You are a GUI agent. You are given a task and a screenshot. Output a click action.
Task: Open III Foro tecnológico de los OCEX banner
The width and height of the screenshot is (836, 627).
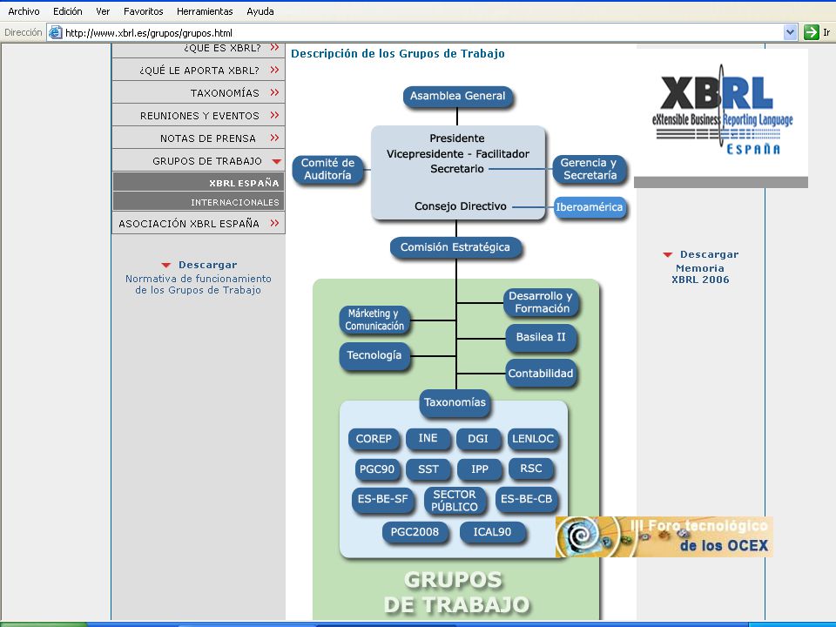click(x=664, y=537)
